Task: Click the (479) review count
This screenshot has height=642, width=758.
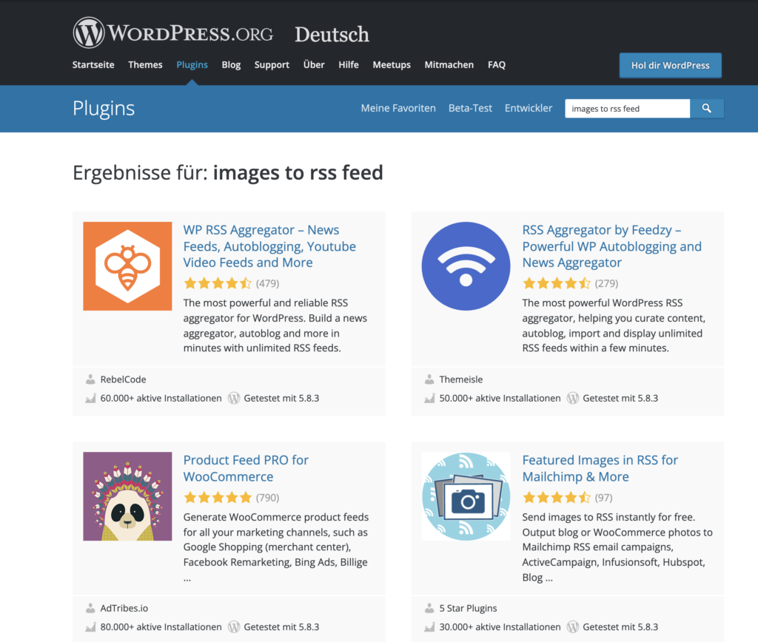Action: click(268, 283)
